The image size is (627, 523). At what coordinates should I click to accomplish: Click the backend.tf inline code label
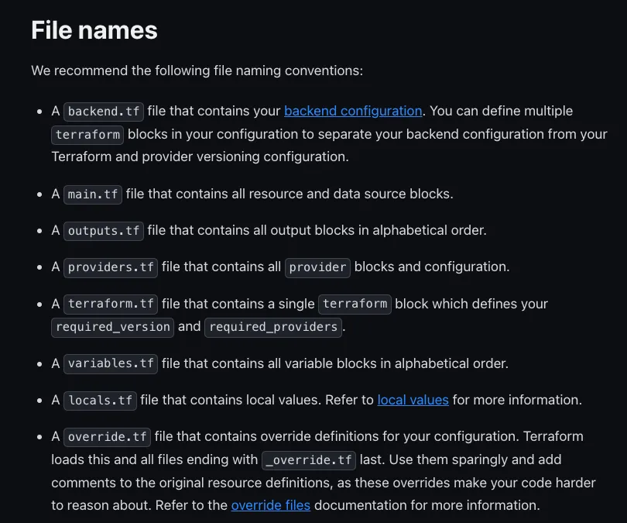[104, 111]
